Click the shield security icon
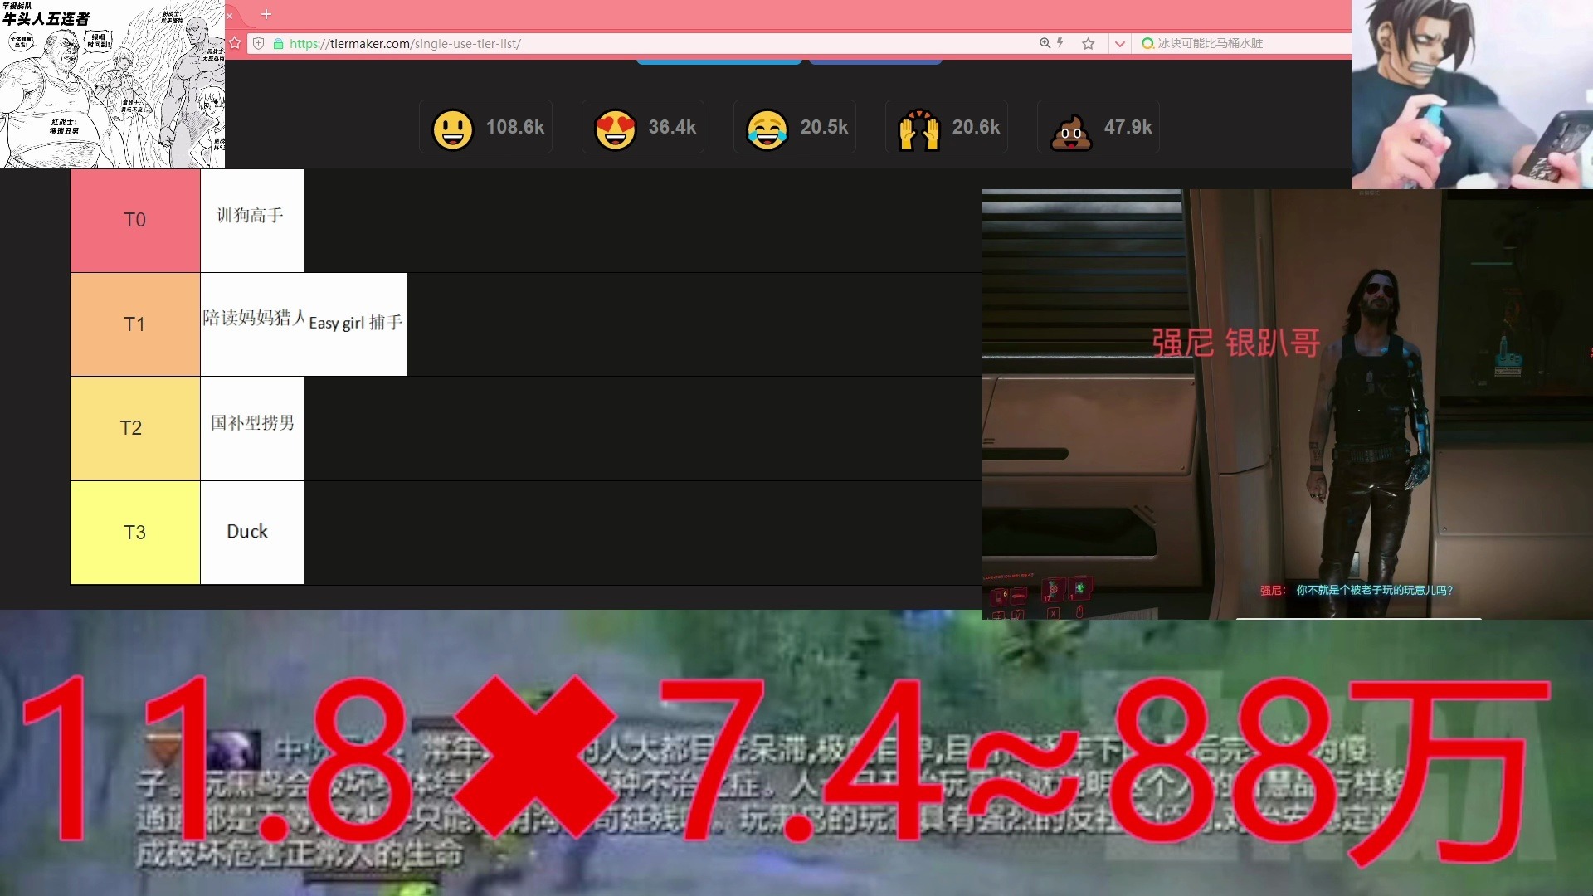 (258, 43)
